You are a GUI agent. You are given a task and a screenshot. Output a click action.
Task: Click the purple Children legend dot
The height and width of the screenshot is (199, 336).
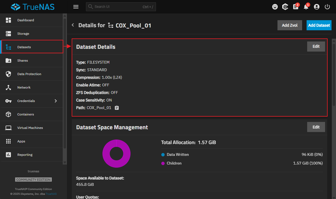(163, 163)
